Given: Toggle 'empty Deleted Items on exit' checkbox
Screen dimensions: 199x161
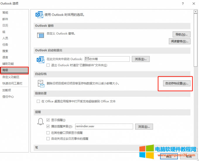Looking at the screenshot, I should click(x=48, y=65).
